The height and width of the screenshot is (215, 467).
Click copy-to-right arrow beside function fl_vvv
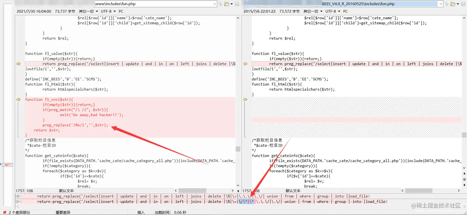18,100
